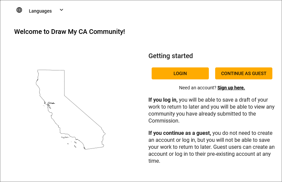The width and height of the screenshot is (282, 182).
Task: Click the California state outline image
Action: pyautogui.click(x=70, y=109)
